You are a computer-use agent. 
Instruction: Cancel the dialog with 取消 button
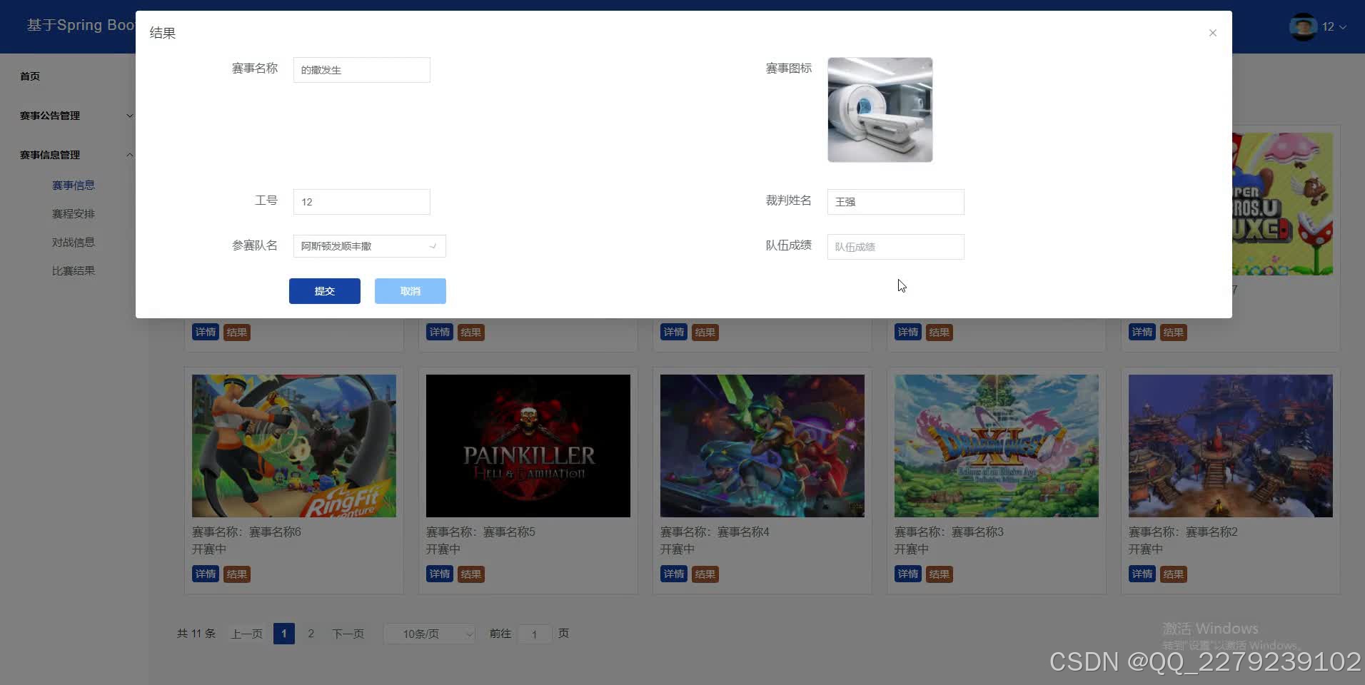coord(410,291)
